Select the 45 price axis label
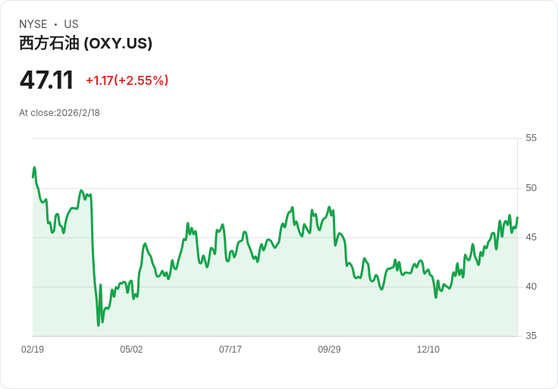 click(x=531, y=237)
